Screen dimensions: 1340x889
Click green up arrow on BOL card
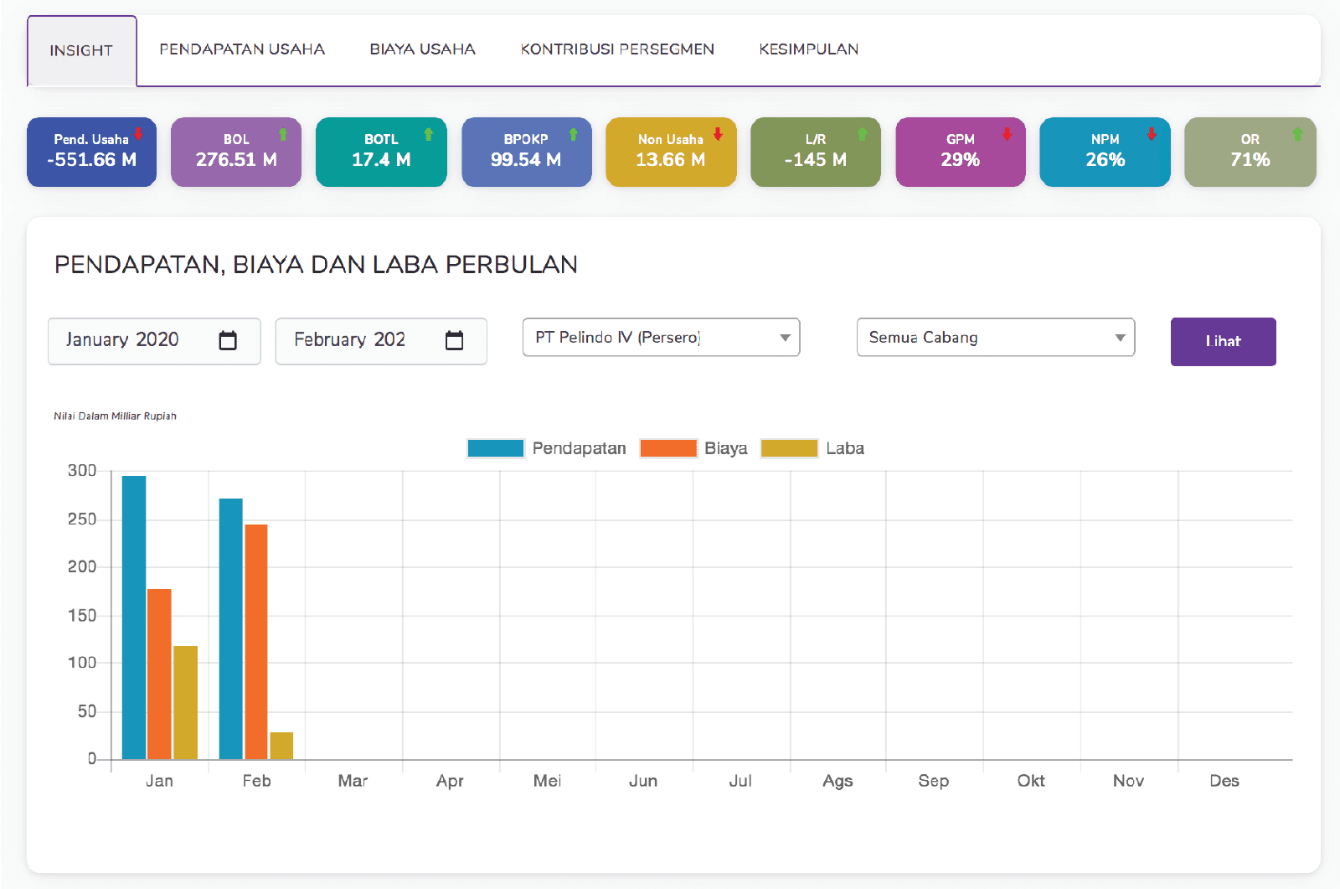pos(283,134)
